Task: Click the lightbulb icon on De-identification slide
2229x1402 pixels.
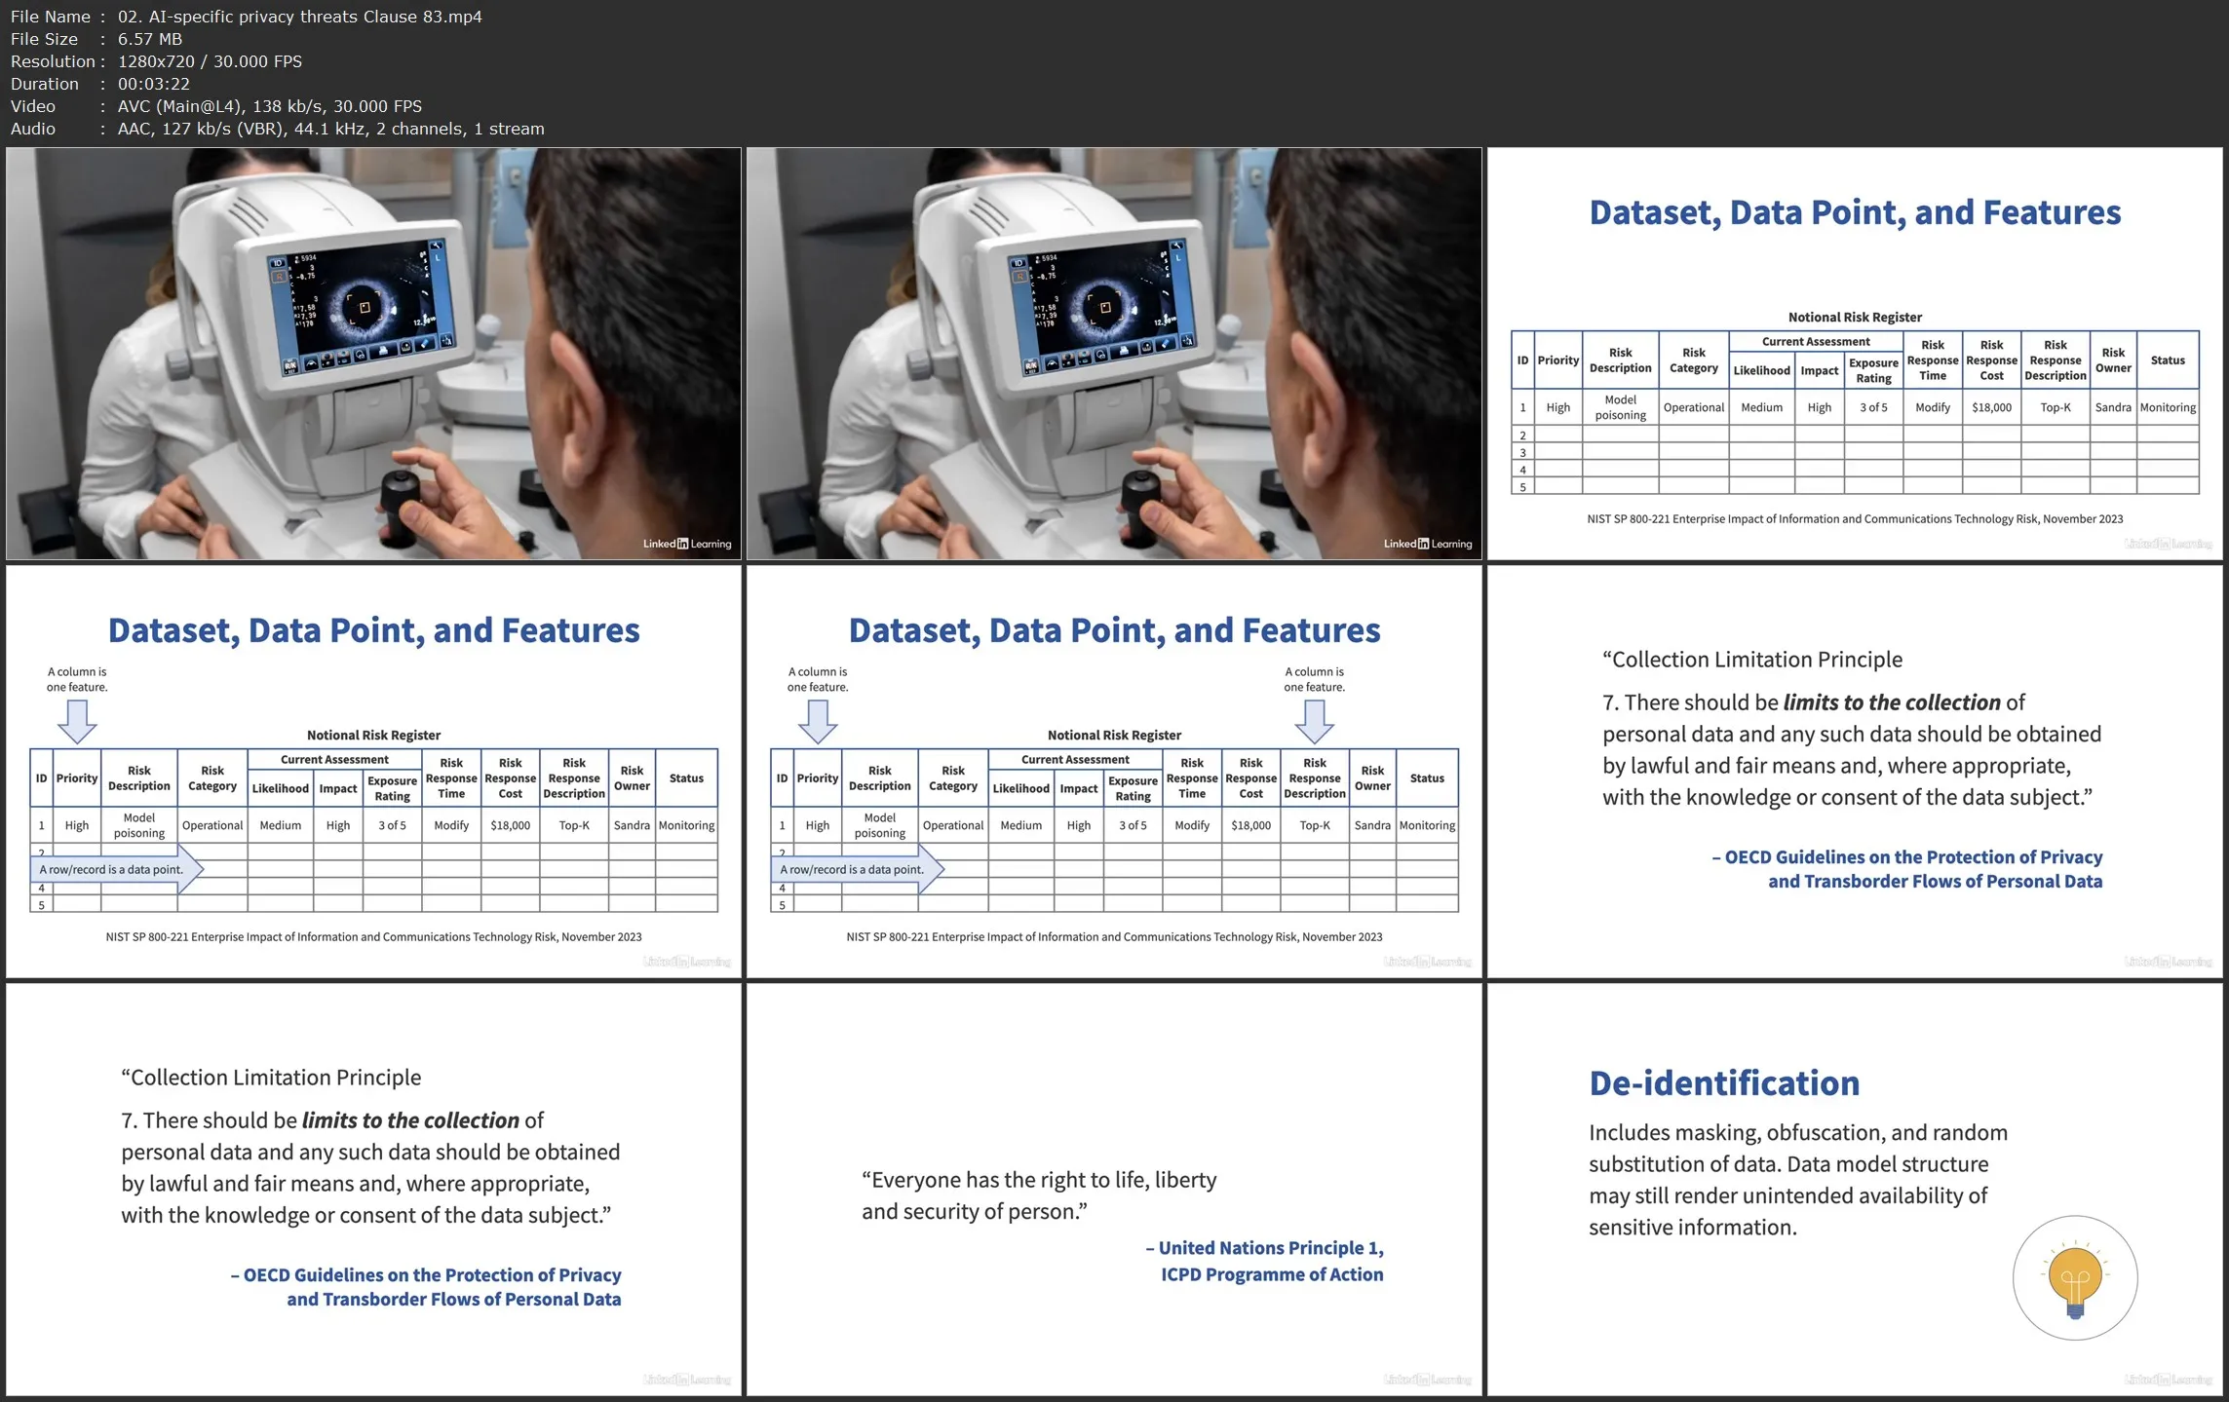Action: coord(2074,1278)
